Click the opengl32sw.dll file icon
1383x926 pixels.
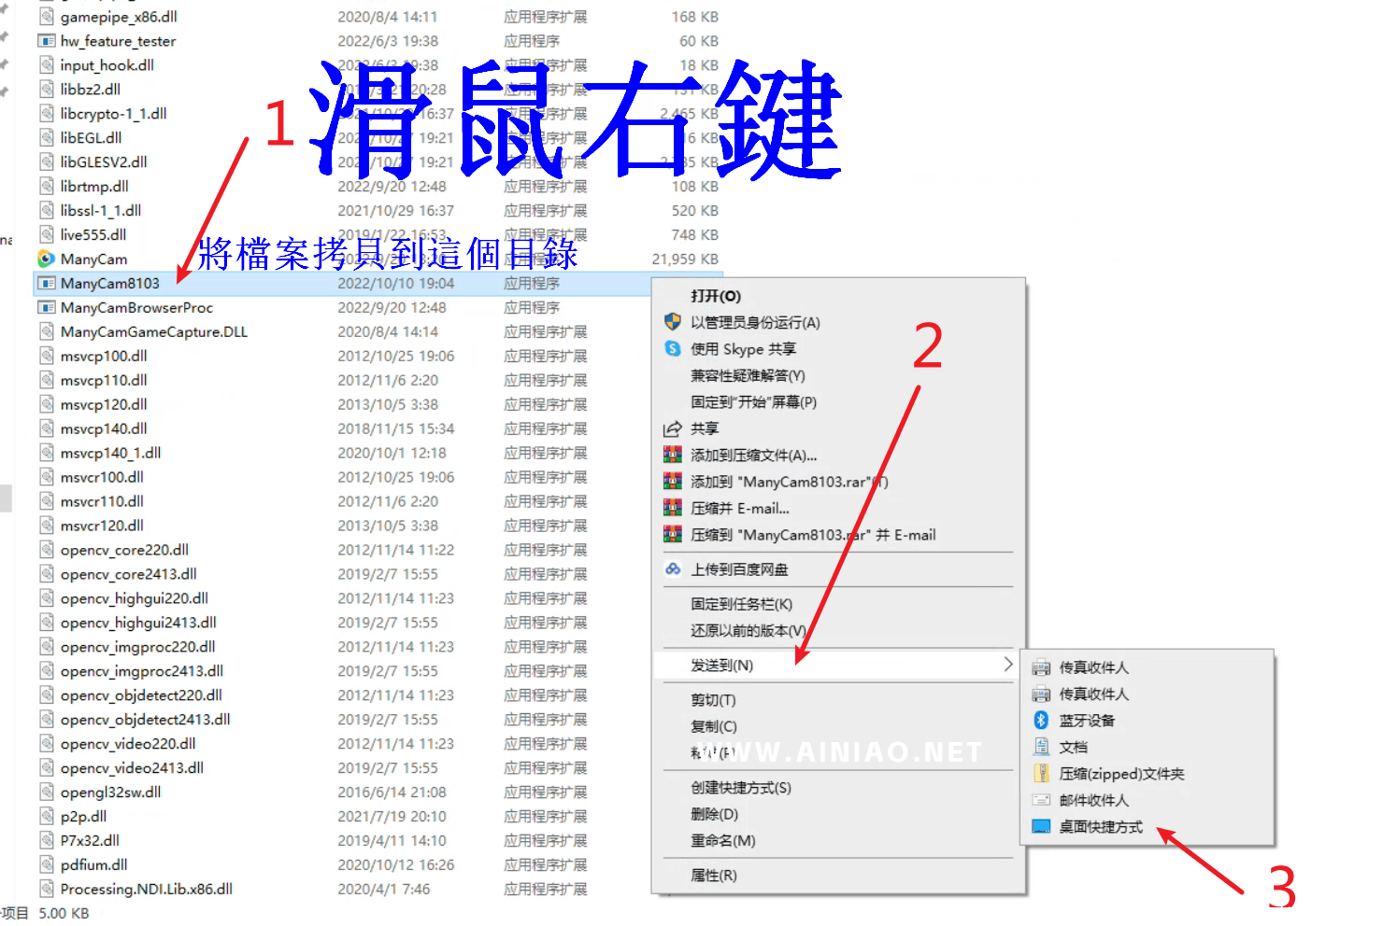point(46,792)
